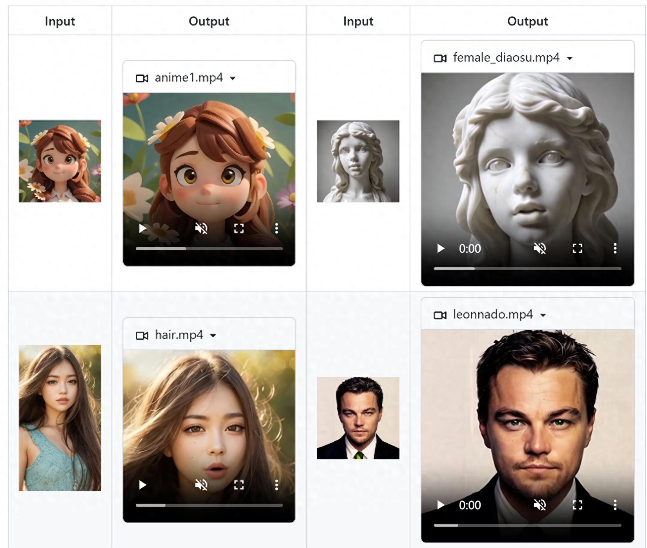Play the anime1.mp4 video

pyautogui.click(x=143, y=228)
